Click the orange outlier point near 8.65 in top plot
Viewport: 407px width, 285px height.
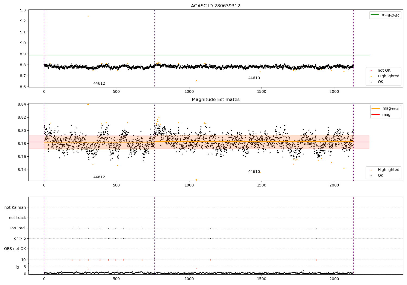pyautogui.click(x=196, y=81)
